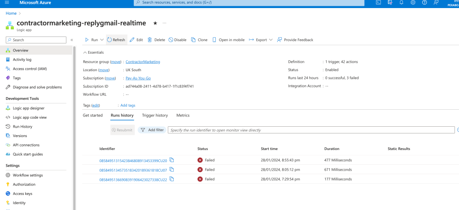
Task: Refresh the logic app overview
Action: 117,40
